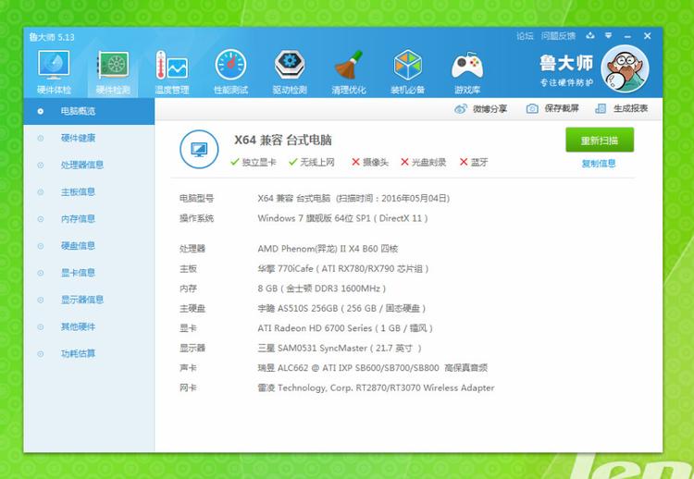The image size is (694, 479).
Task: Click the desktop computer overview icon
Action: [x=199, y=149]
